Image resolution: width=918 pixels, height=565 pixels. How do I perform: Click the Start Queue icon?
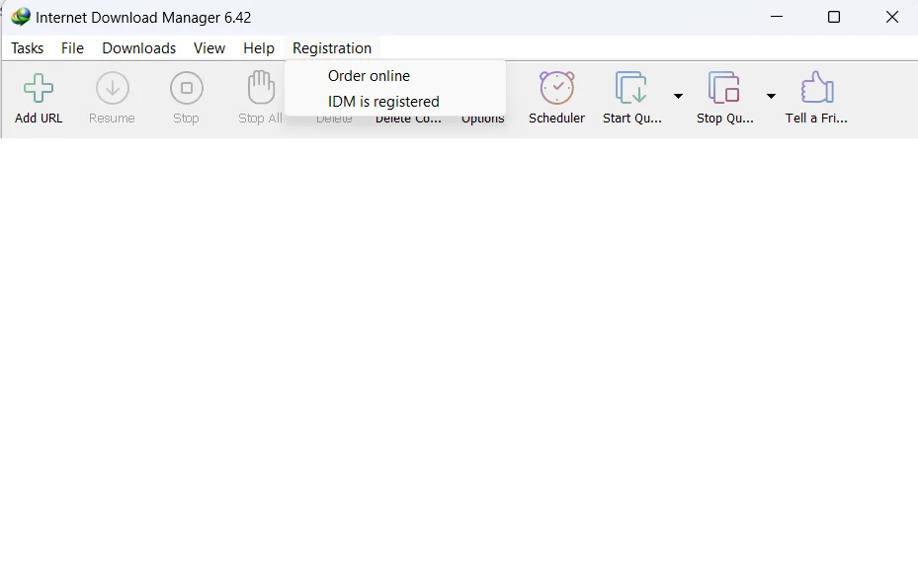[630, 88]
